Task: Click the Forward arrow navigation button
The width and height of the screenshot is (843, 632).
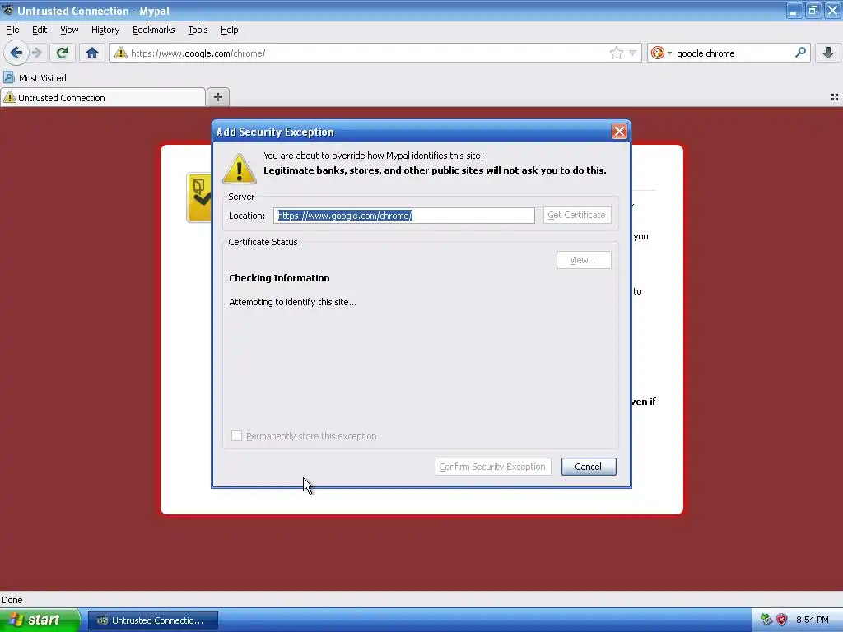Action: point(36,53)
